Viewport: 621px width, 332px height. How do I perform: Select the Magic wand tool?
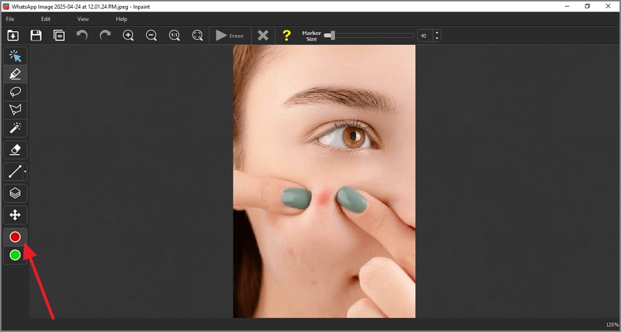pos(15,128)
